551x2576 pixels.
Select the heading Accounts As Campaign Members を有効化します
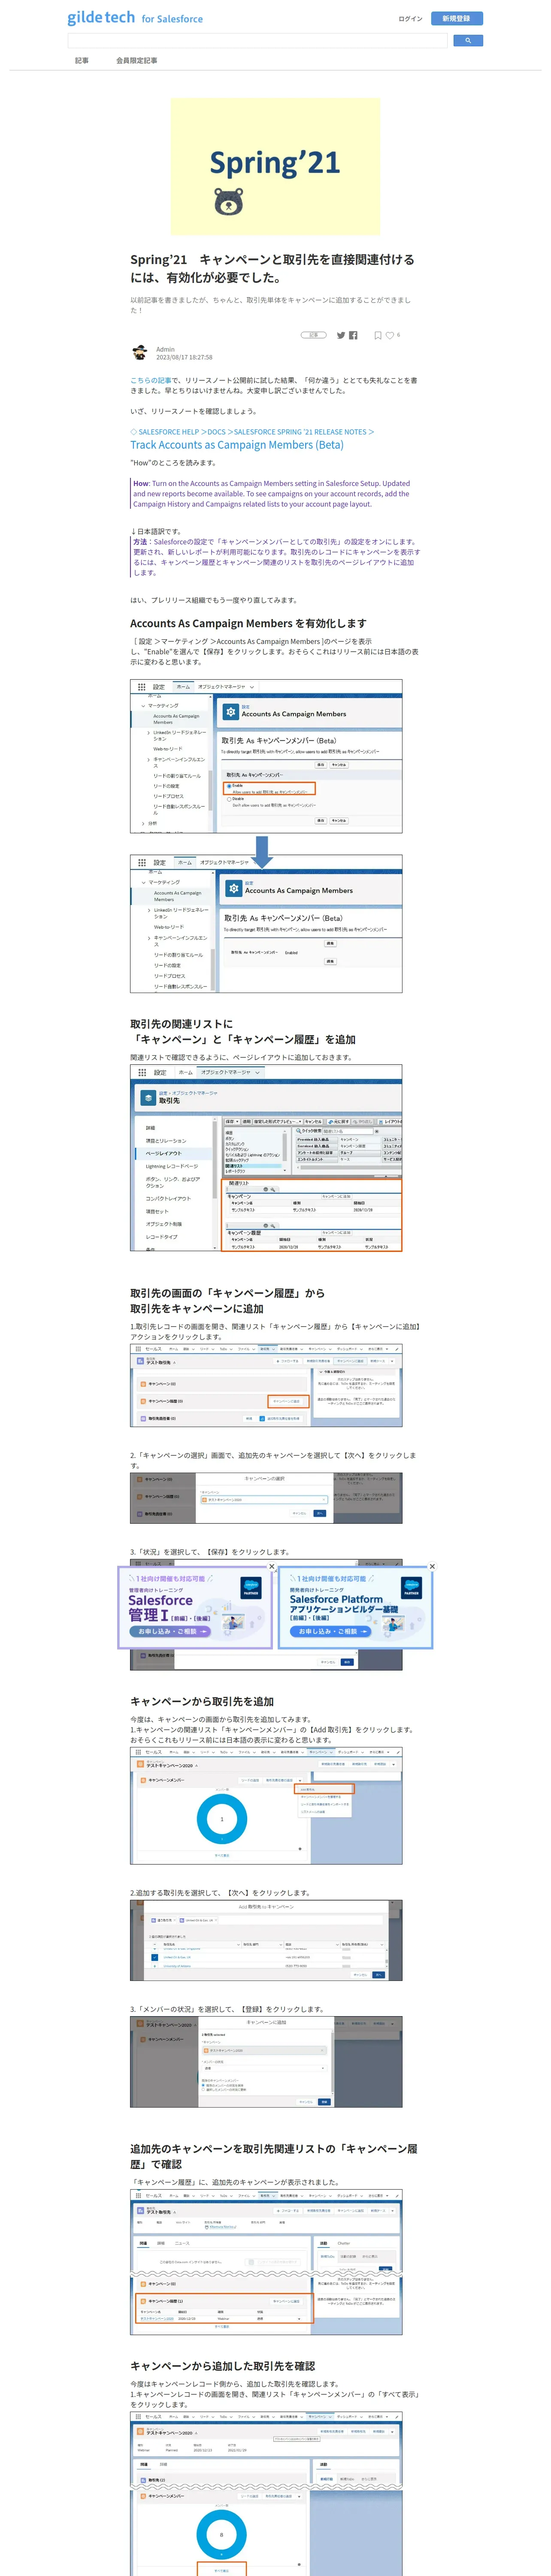(248, 623)
